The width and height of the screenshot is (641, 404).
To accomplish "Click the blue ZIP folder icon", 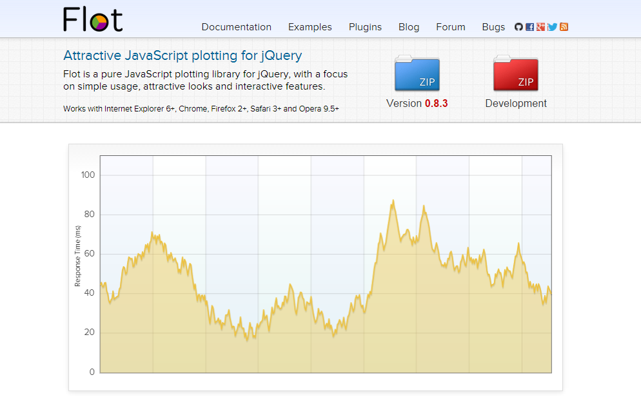I will pos(417,74).
